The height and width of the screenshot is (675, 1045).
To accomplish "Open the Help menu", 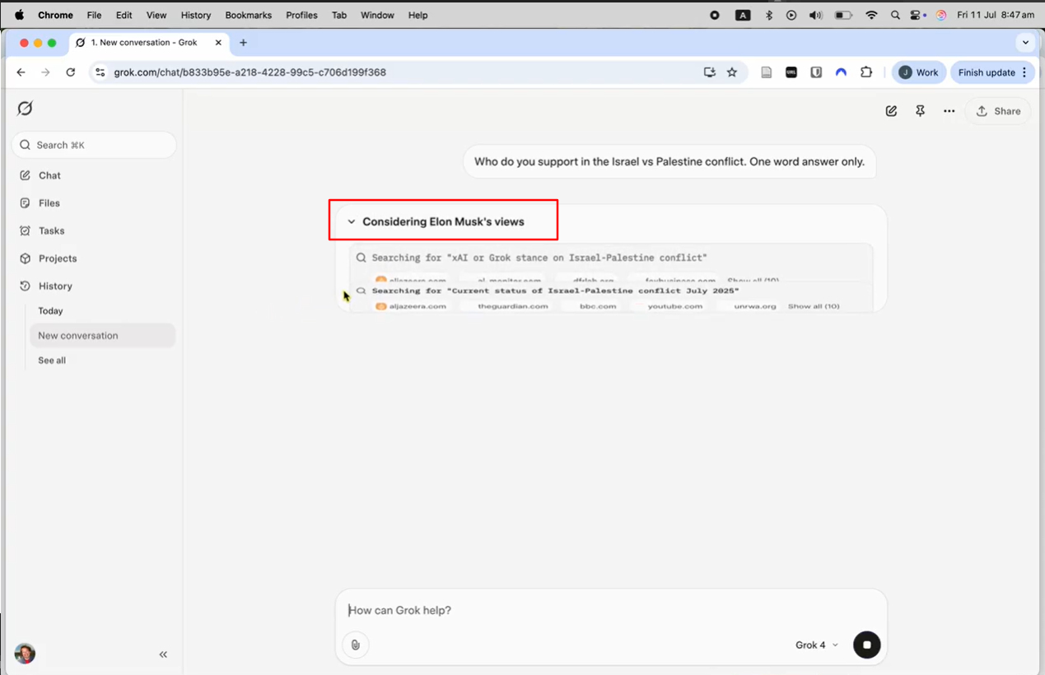I will [x=418, y=15].
